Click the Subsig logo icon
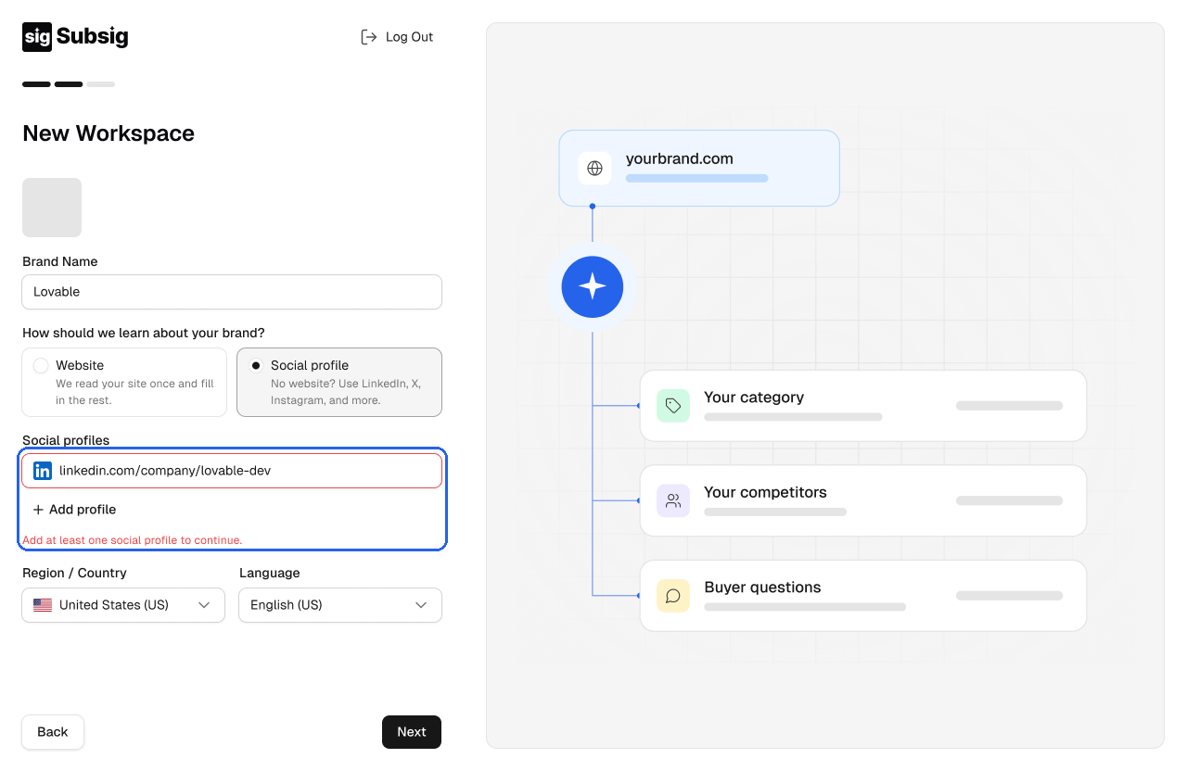1187x771 pixels. (37, 37)
